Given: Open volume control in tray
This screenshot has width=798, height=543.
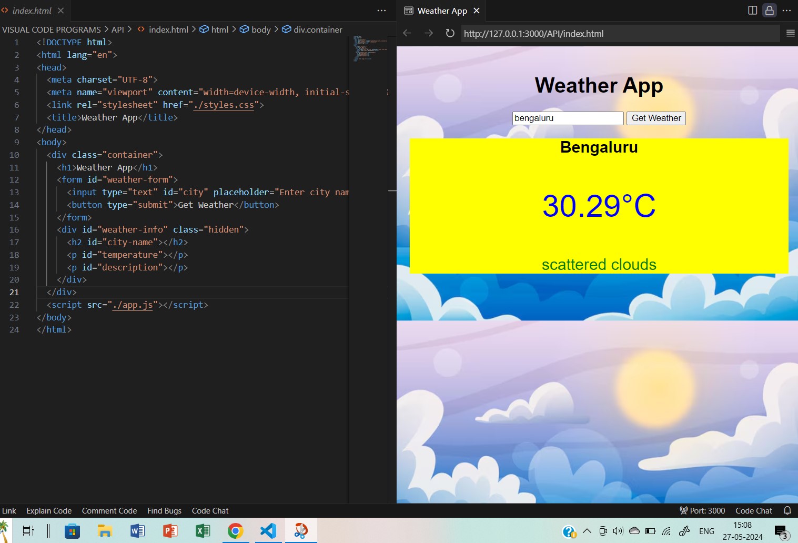Looking at the screenshot, I should (x=618, y=531).
